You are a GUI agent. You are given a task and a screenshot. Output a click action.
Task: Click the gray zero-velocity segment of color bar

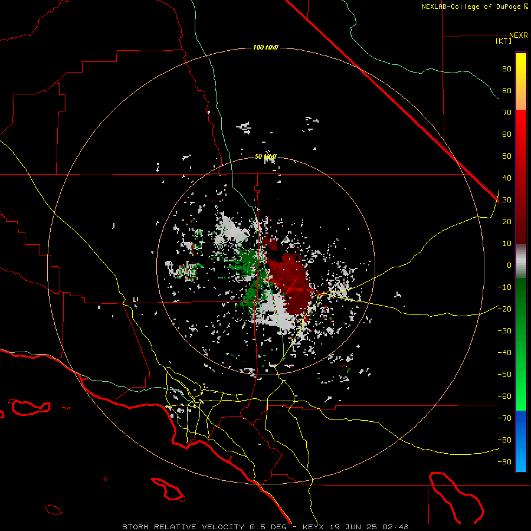(521, 261)
